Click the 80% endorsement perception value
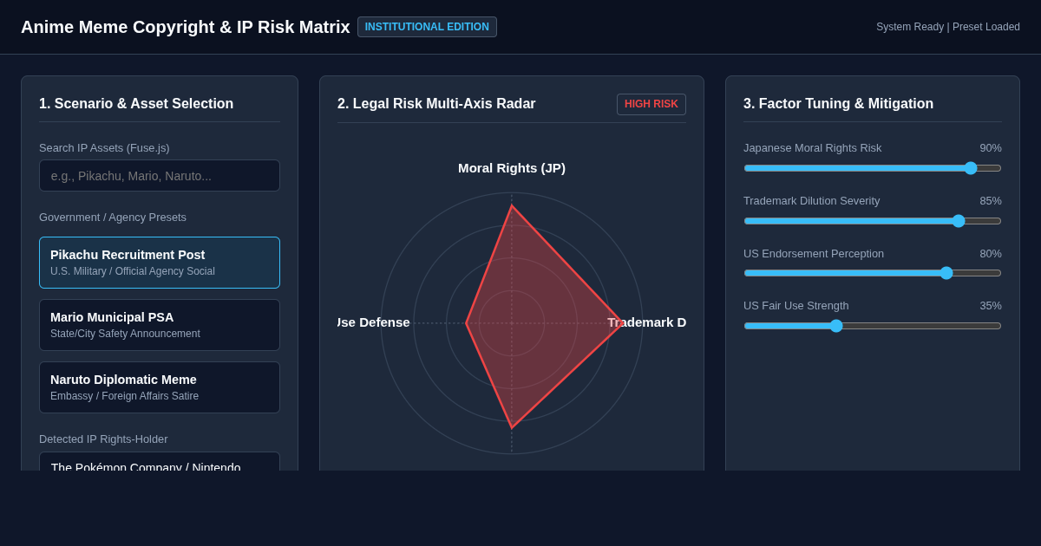 tap(991, 254)
